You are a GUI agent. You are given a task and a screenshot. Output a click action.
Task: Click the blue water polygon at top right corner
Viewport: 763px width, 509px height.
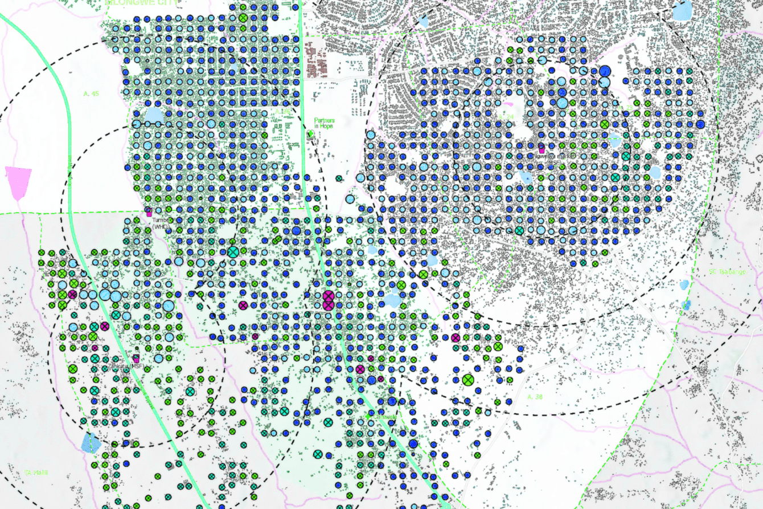coord(682,10)
